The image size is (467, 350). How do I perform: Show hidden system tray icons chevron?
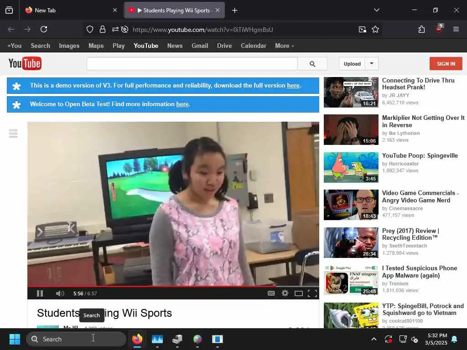374,339
